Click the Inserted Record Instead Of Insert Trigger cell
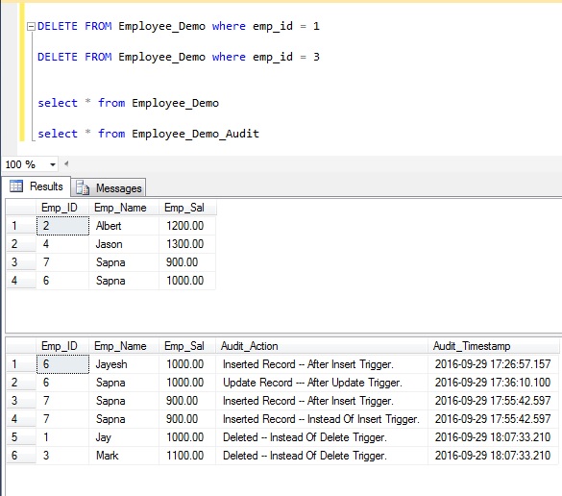562x496 pixels. pos(322,419)
